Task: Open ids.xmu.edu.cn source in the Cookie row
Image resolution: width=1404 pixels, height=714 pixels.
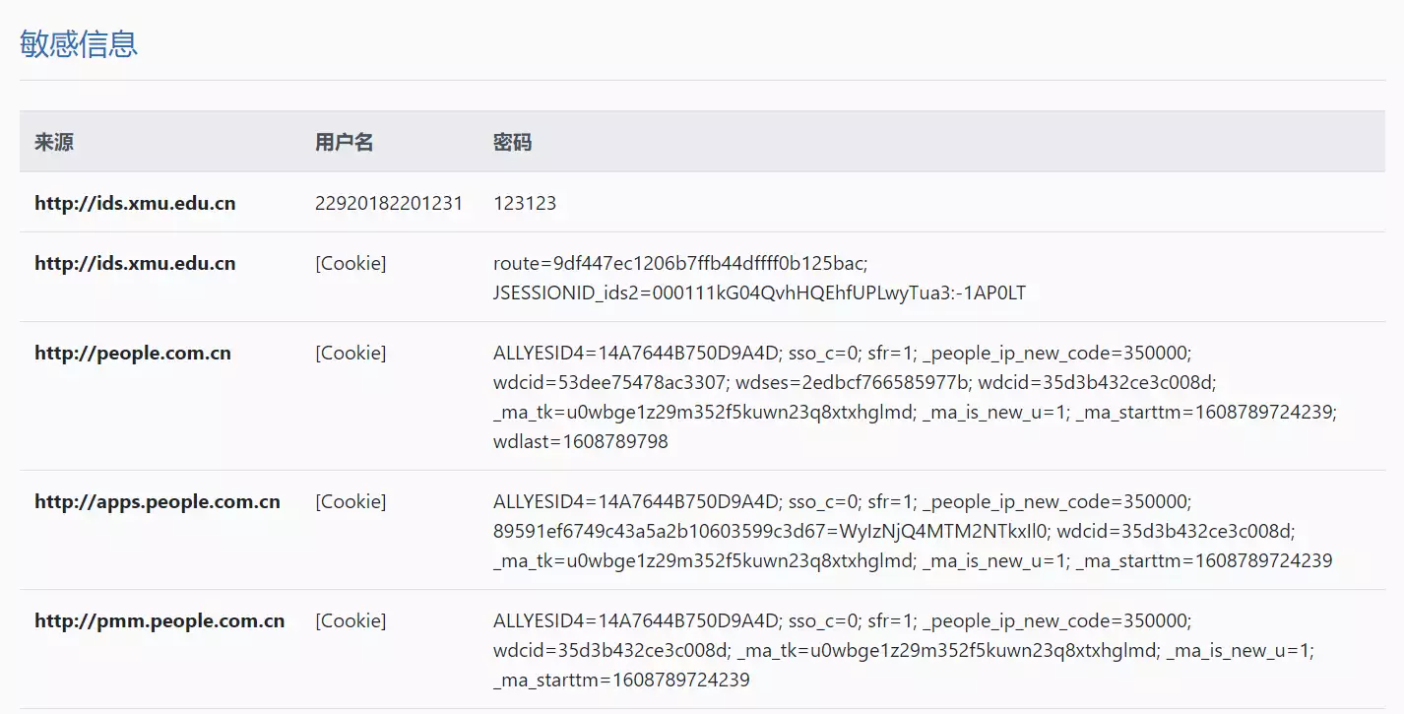Action: click(135, 263)
